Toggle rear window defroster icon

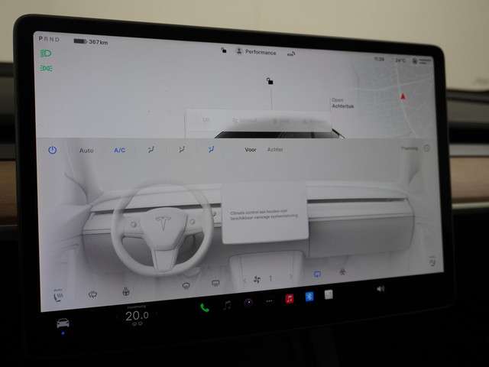215,283
